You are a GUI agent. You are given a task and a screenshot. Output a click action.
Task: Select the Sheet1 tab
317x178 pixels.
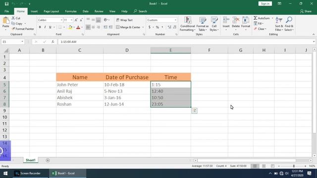pyautogui.click(x=31, y=160)
